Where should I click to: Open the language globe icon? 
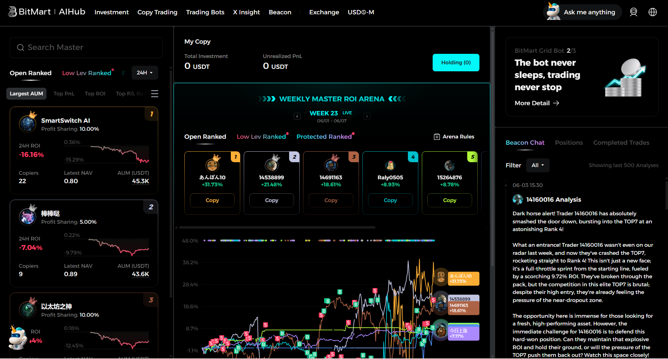coord(653,12)
